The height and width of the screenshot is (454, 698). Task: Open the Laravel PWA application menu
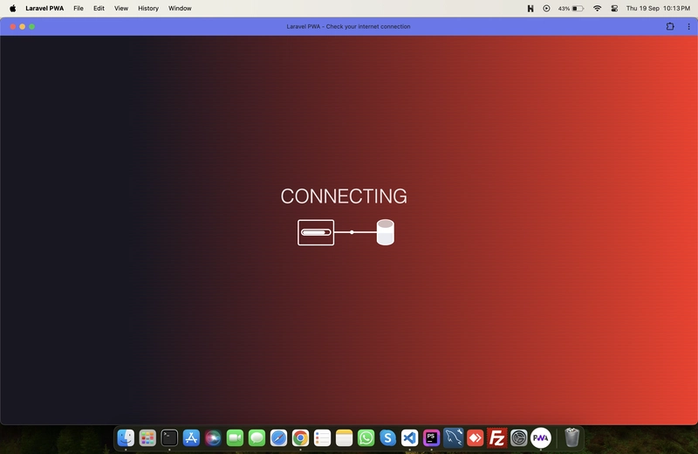tap(44, 8)
